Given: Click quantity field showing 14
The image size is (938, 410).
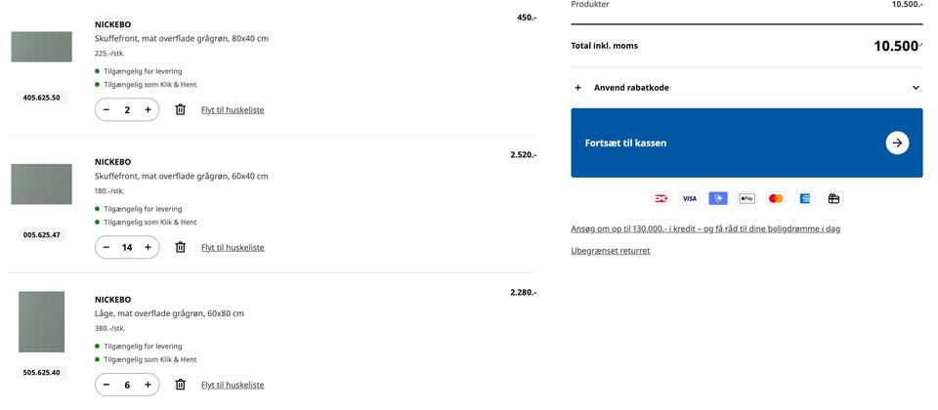Looking at the screenshot, I should (x=127, y=248).
